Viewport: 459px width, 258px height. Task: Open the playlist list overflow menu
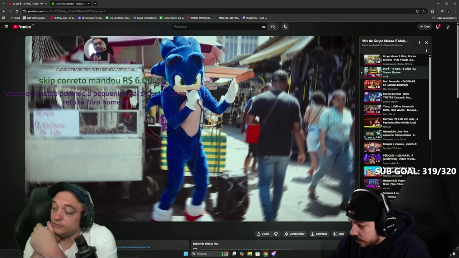click(426, 51)
